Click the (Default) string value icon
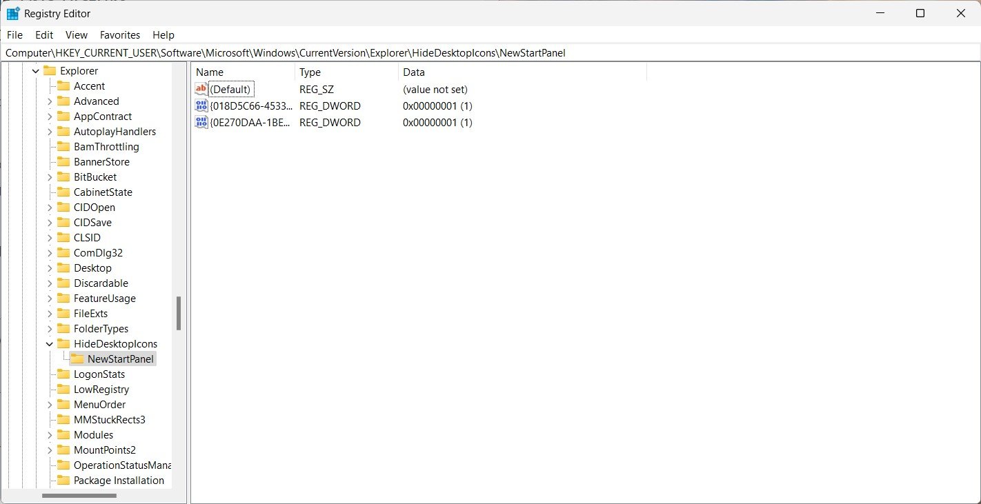Image resolution: width=981 pixels, height=504 pixels. pyautogui.click(x=201, y=89)
